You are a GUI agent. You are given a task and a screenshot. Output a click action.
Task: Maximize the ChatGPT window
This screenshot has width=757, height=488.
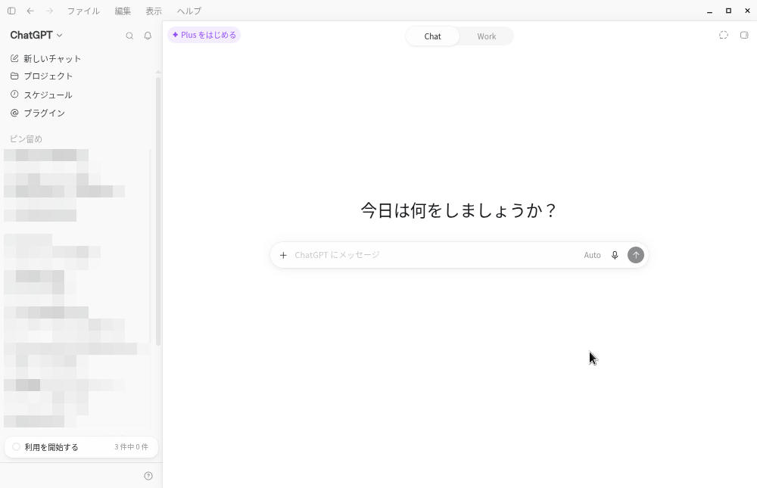pos(728,11)
